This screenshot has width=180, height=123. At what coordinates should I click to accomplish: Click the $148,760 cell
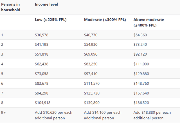pyautogui.click(x=141, y=83)
